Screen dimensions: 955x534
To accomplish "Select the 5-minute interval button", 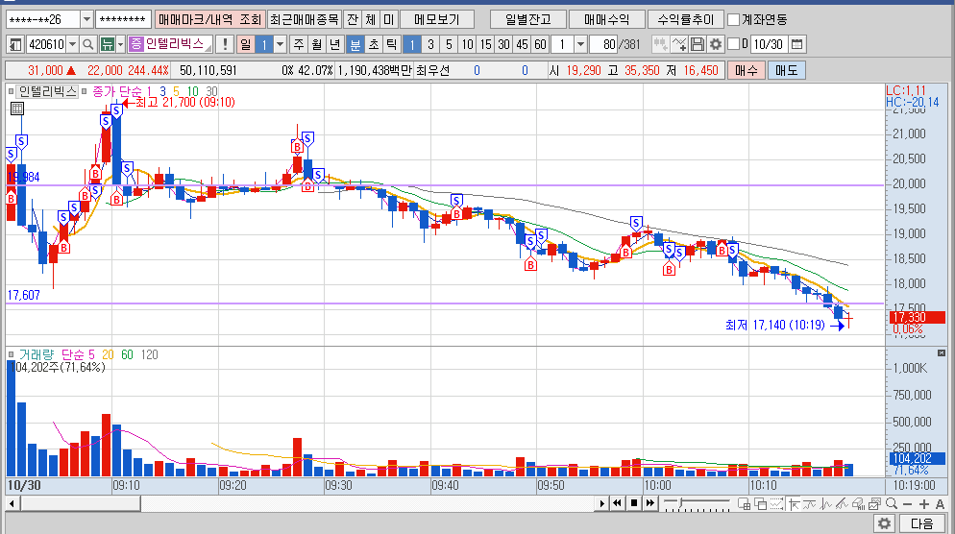I will (449, 44).
